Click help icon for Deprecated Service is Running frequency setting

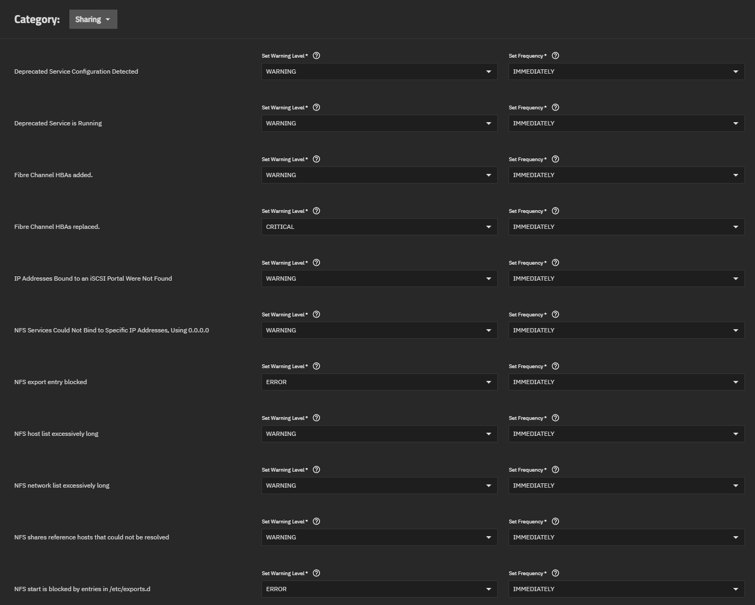[555, 107]
